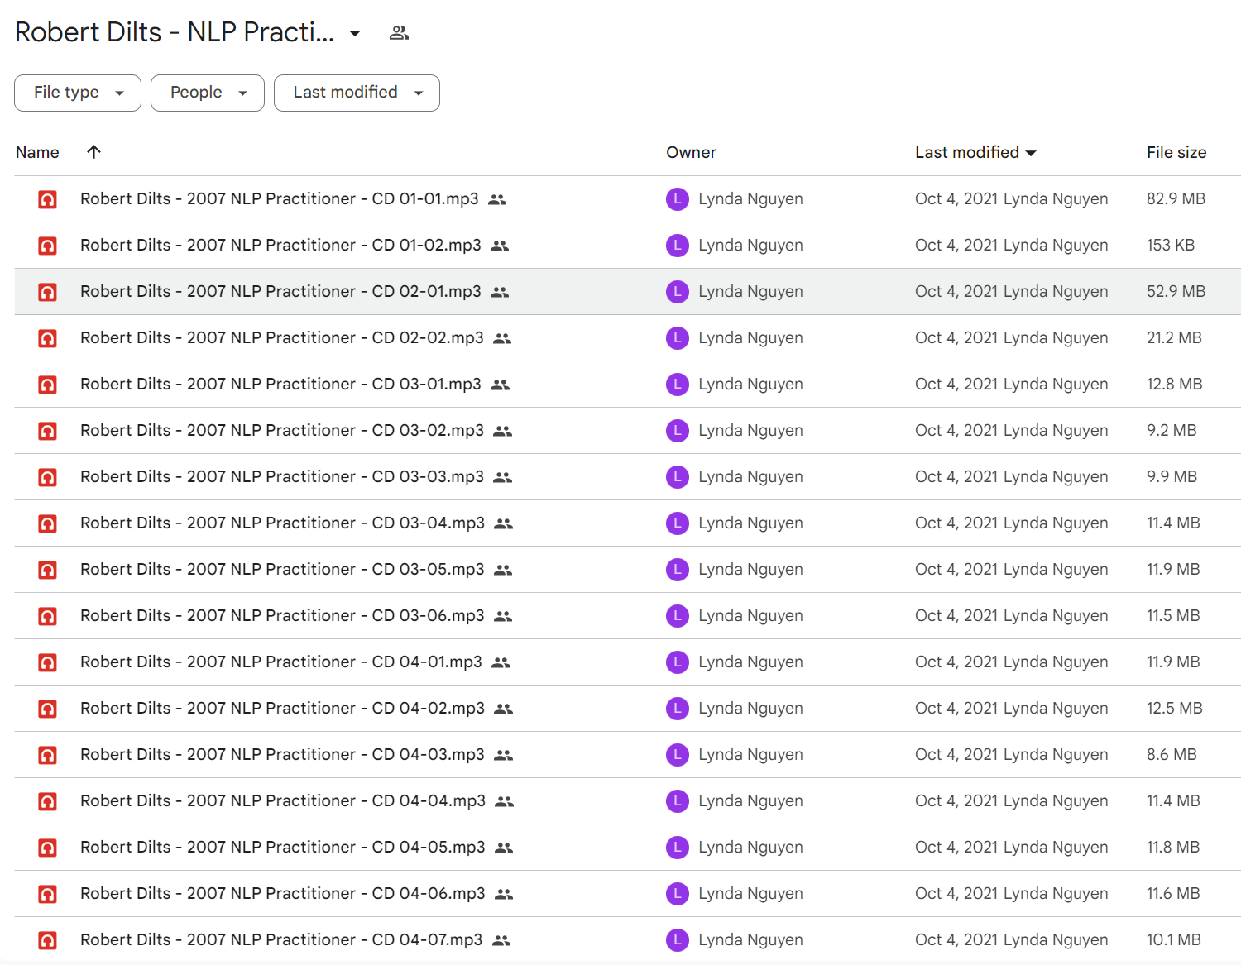Select file name CD 01-01.mp3
The height and width of the screenshot is (965, 1241).
pyautogui.click(x=280, y=198)
